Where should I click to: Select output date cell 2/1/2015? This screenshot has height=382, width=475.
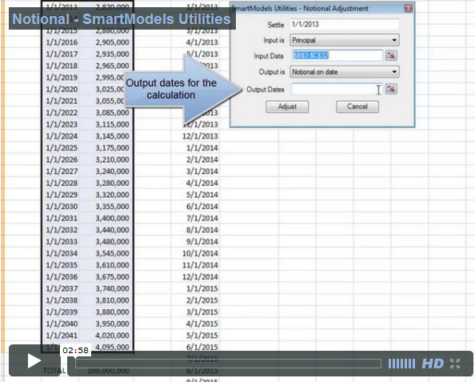195,300
